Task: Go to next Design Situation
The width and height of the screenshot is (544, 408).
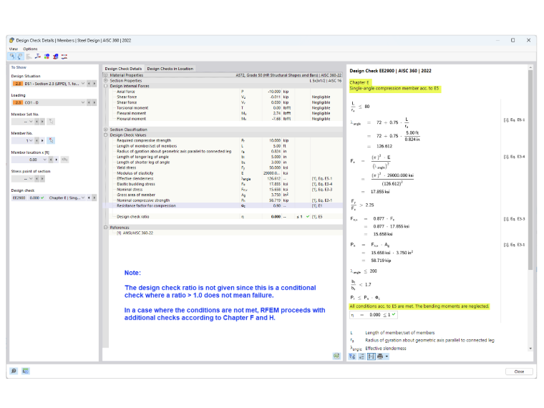Action: (x=94, y=84)
